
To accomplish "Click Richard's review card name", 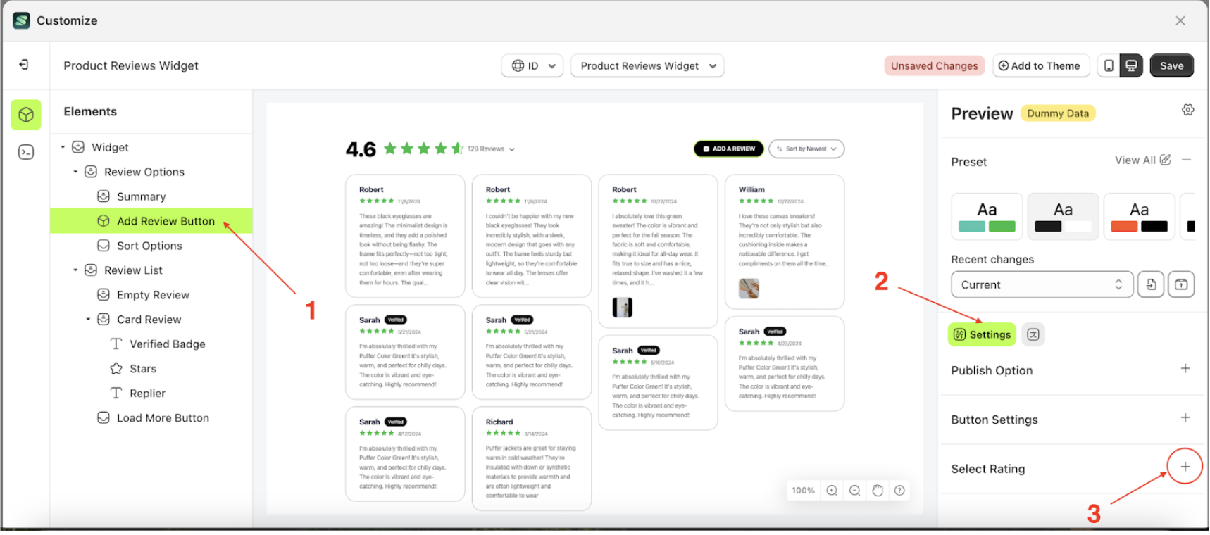I will click(x=499, y=422).
